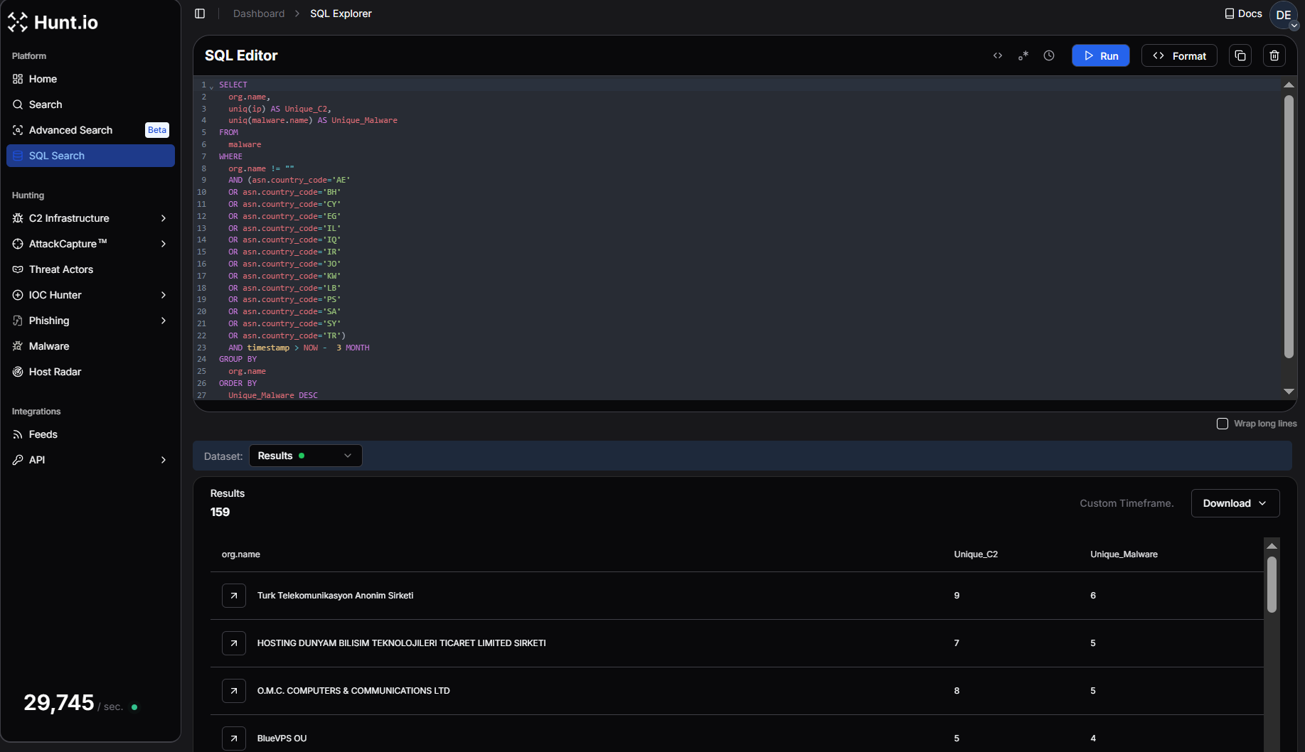
Task: Open Malware section in sidebar
Action: [90, 346]
